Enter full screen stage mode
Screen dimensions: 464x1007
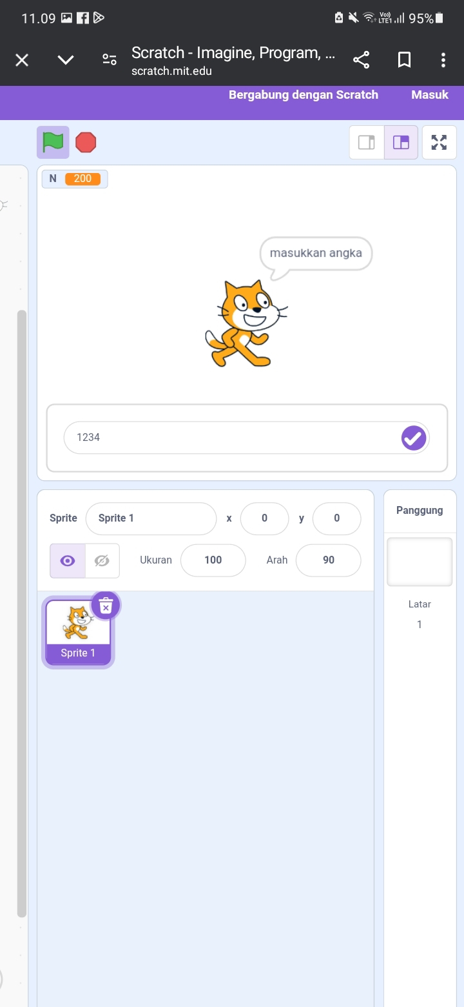coord(439,142)
